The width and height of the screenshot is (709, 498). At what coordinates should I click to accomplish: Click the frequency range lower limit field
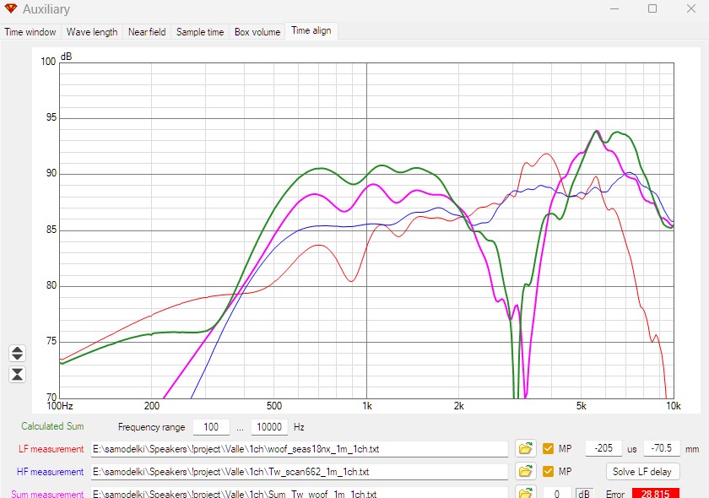coord(211,427)
